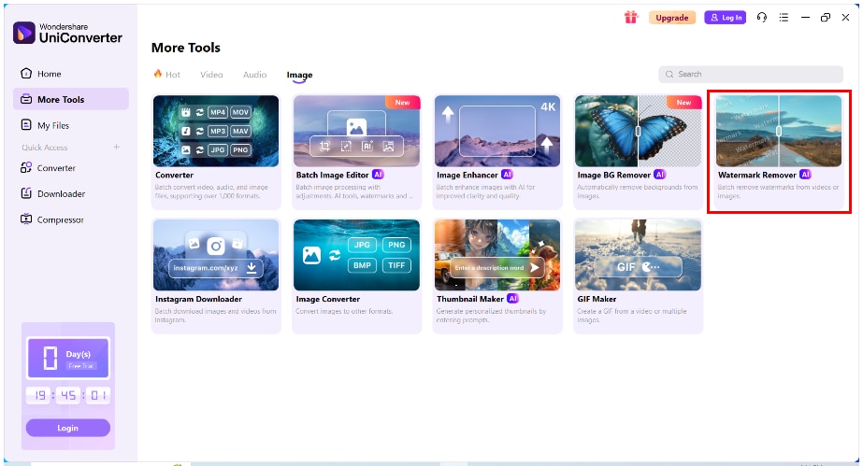Open the Instagram Downloader thumbnail
Viewport: 863px width, 466px height.
[216, 255]
